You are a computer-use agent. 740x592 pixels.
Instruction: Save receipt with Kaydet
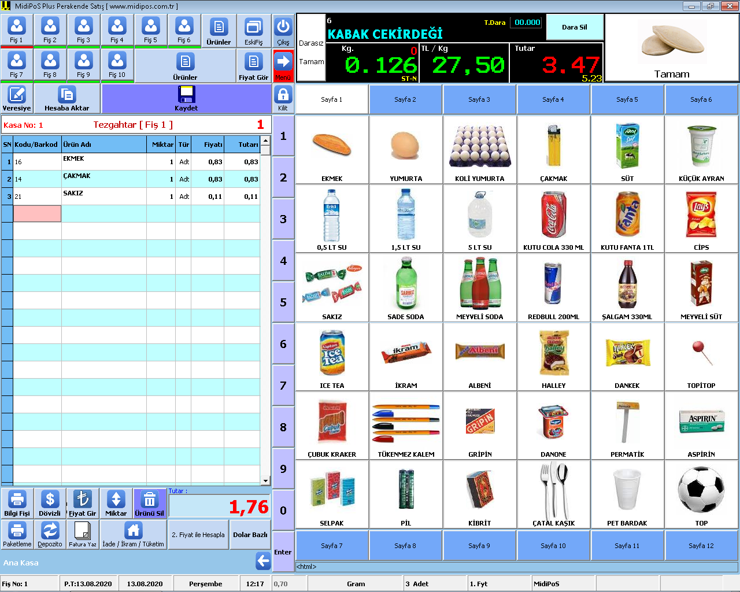tap(186, 99)
